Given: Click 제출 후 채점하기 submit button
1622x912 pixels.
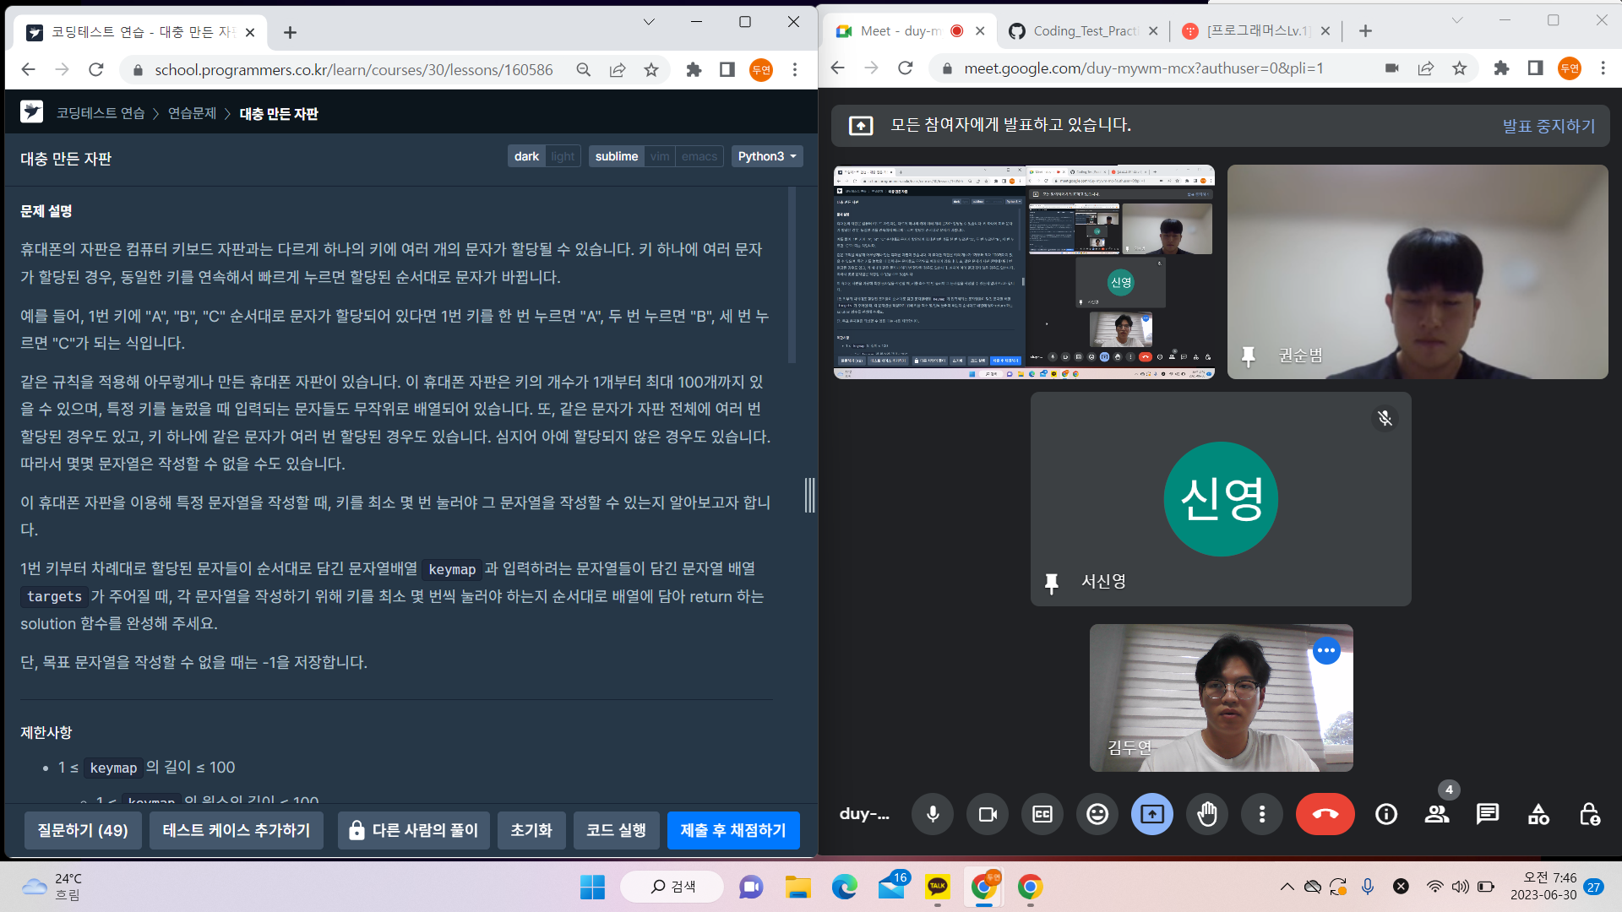Looking at the screenshot, I should point(733,830).
